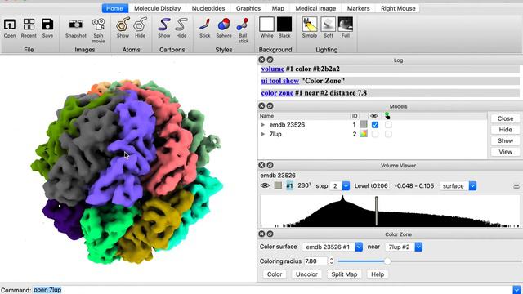
Task: Open the Recent files icon
Action: [29, 24]
